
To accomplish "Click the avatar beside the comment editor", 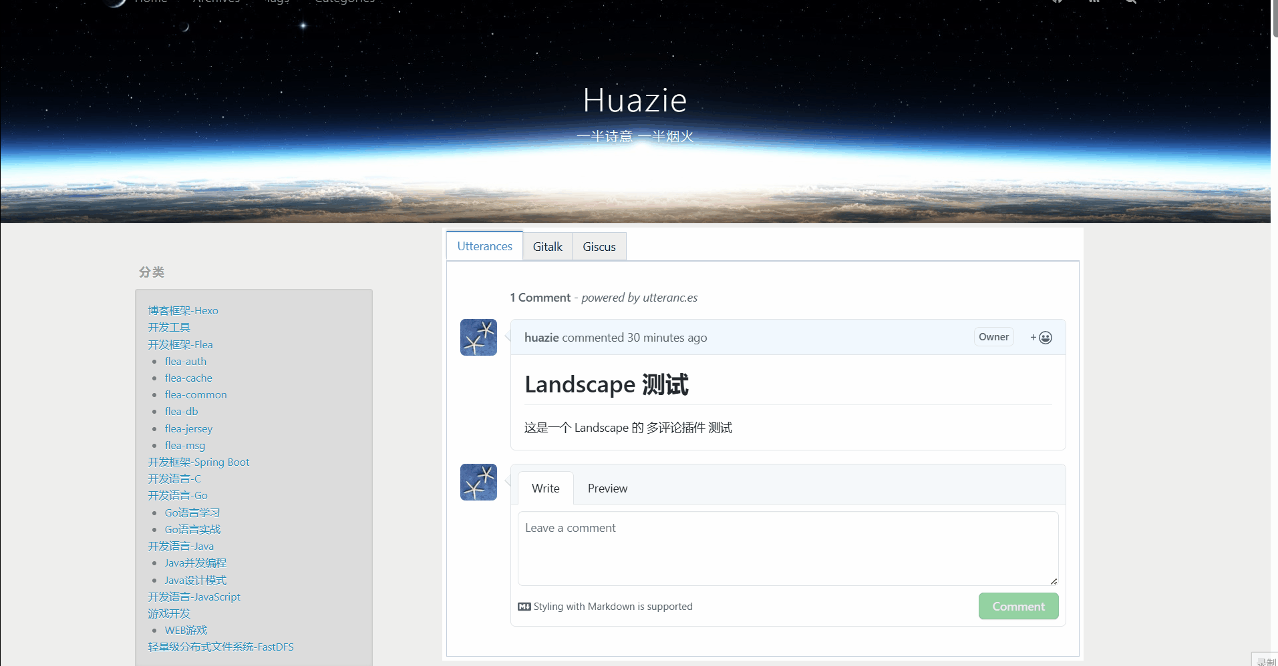I will coord(478,482).
